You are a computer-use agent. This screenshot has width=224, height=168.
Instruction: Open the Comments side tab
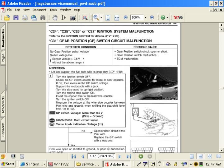tap(3, 129)
